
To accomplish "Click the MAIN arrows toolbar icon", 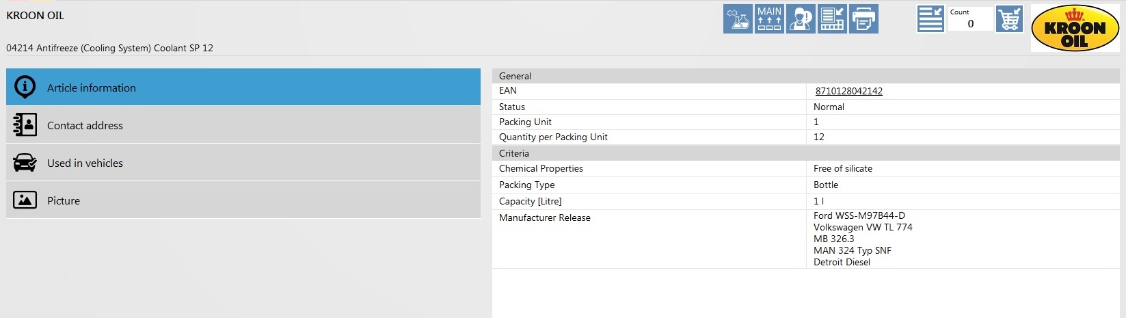I will coord(769,19).
